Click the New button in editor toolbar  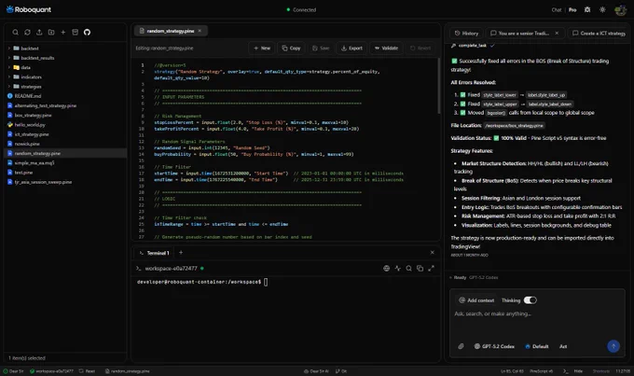click(x=262, y=48)
